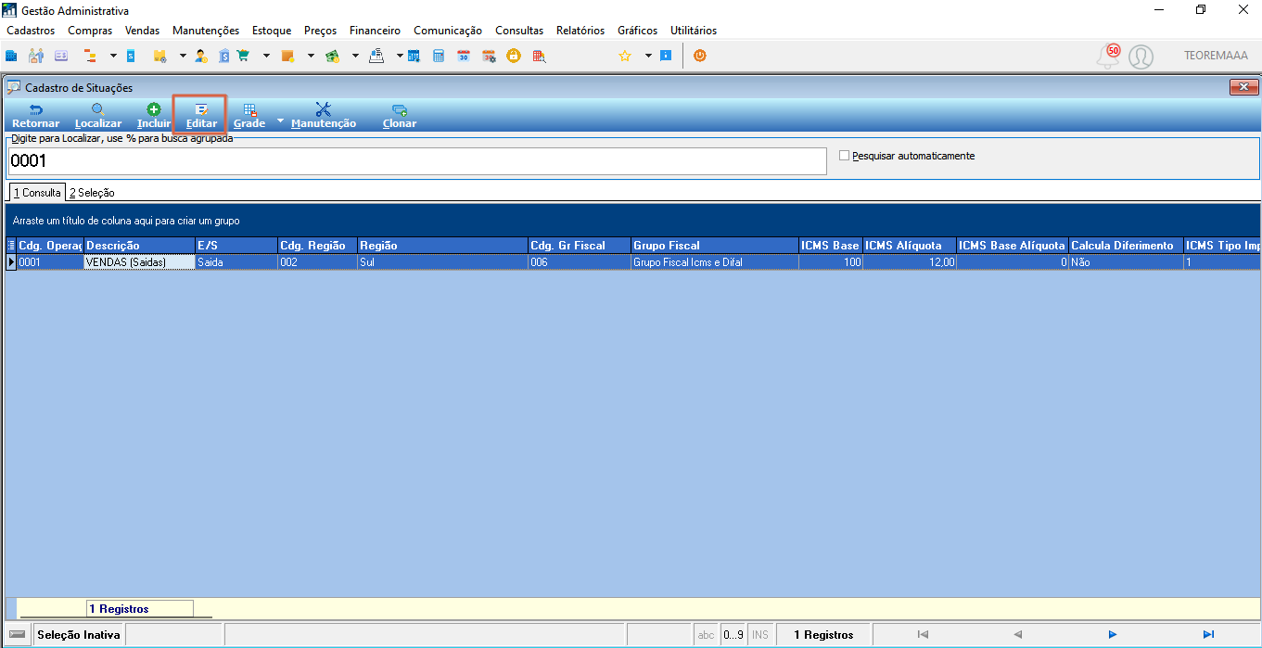Open the Estoque menu
Viewport: 1262px width, 648px height.
272,31
